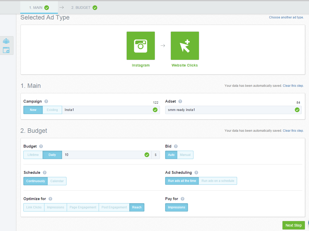Select Run ads all the time
This screenshot has width=309, height=231.
(182, 181)
